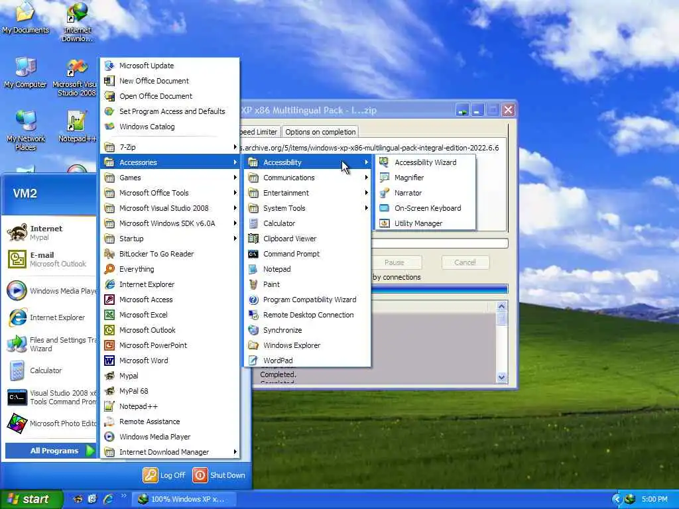Image resolution: width=679 pixels, height=509 pixels.
Task: Select New Office Document menu entry
Action: (170, 81)
